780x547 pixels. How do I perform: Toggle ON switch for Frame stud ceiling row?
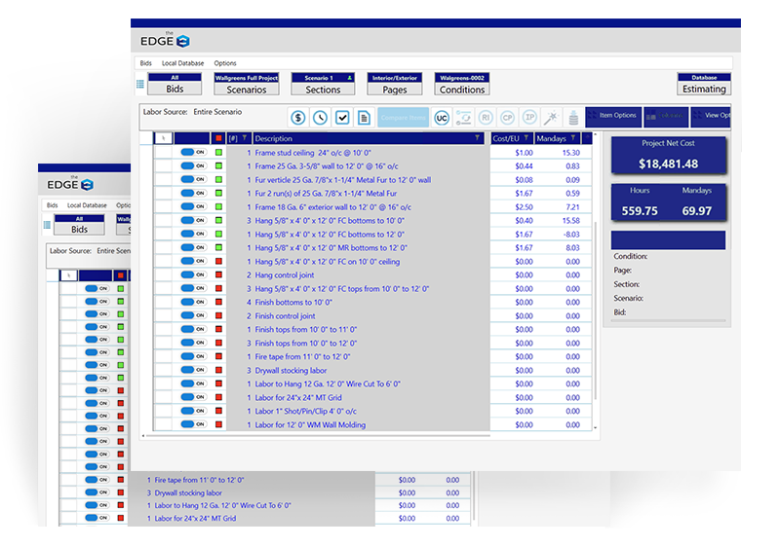coord(193,152)
